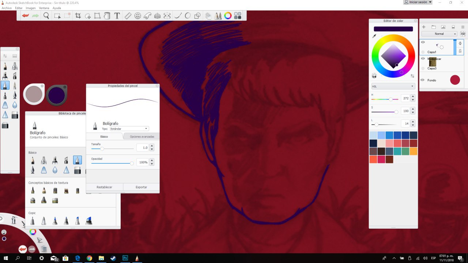
Task: Open the Layer editor from toolbar
Action: click(208, 16)
